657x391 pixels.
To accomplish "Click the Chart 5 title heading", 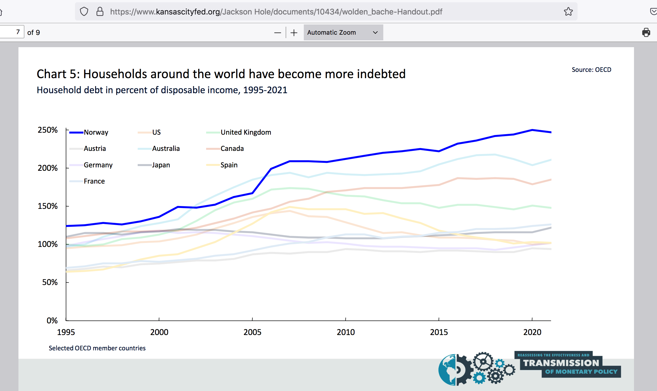I will coord(221,74).
